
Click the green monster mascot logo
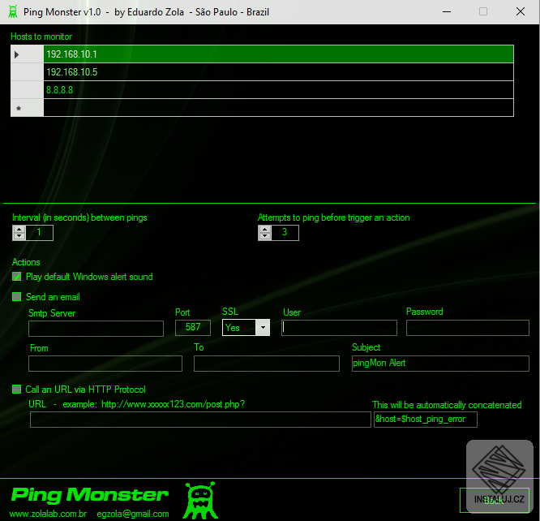pyautogui.click(x=201, y=501)
